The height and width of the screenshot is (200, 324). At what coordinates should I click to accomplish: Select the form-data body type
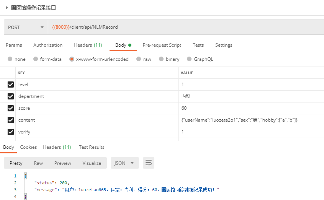(47, 59)
